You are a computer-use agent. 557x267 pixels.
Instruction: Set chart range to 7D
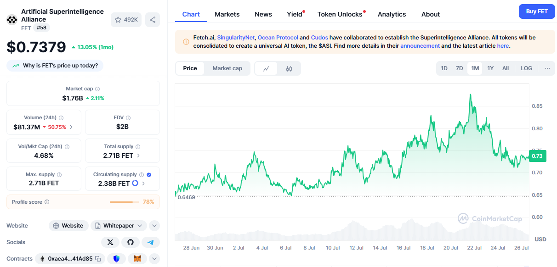tap(459, 68)
